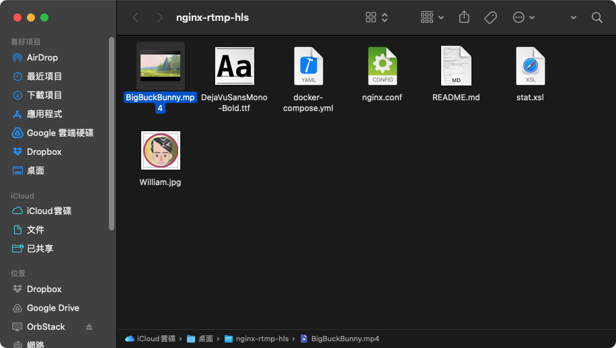The image size is (616, 348).
Task: Select the William.jpg thumbnail
Action: point(161,151)
